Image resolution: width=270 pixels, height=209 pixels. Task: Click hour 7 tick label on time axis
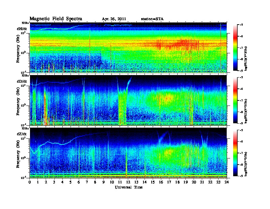[87, 182]
